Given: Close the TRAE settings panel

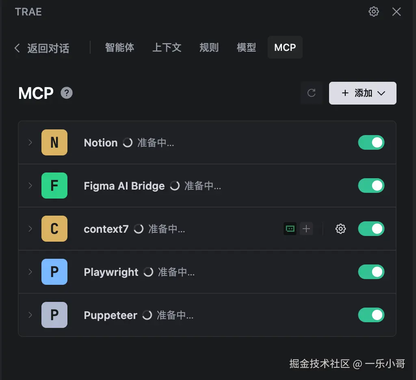Looking at the screenshot, I should click(396, 11).
